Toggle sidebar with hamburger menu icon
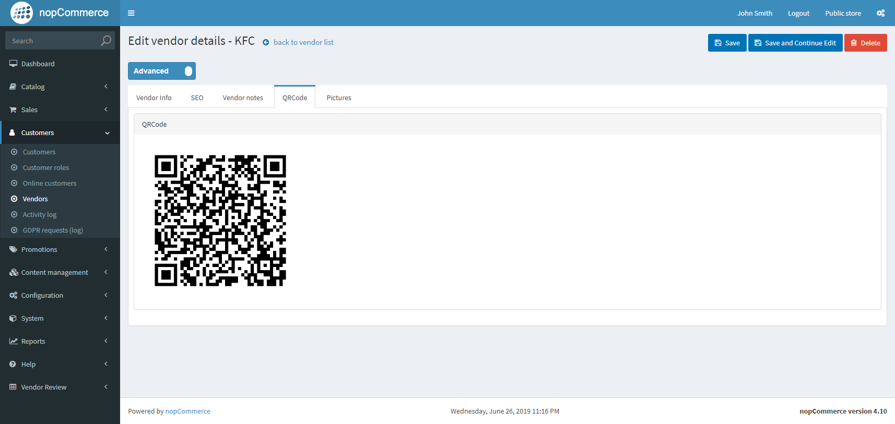Image resolution: width=895 pixels, height=424 pixels. [x=131, y=13]
